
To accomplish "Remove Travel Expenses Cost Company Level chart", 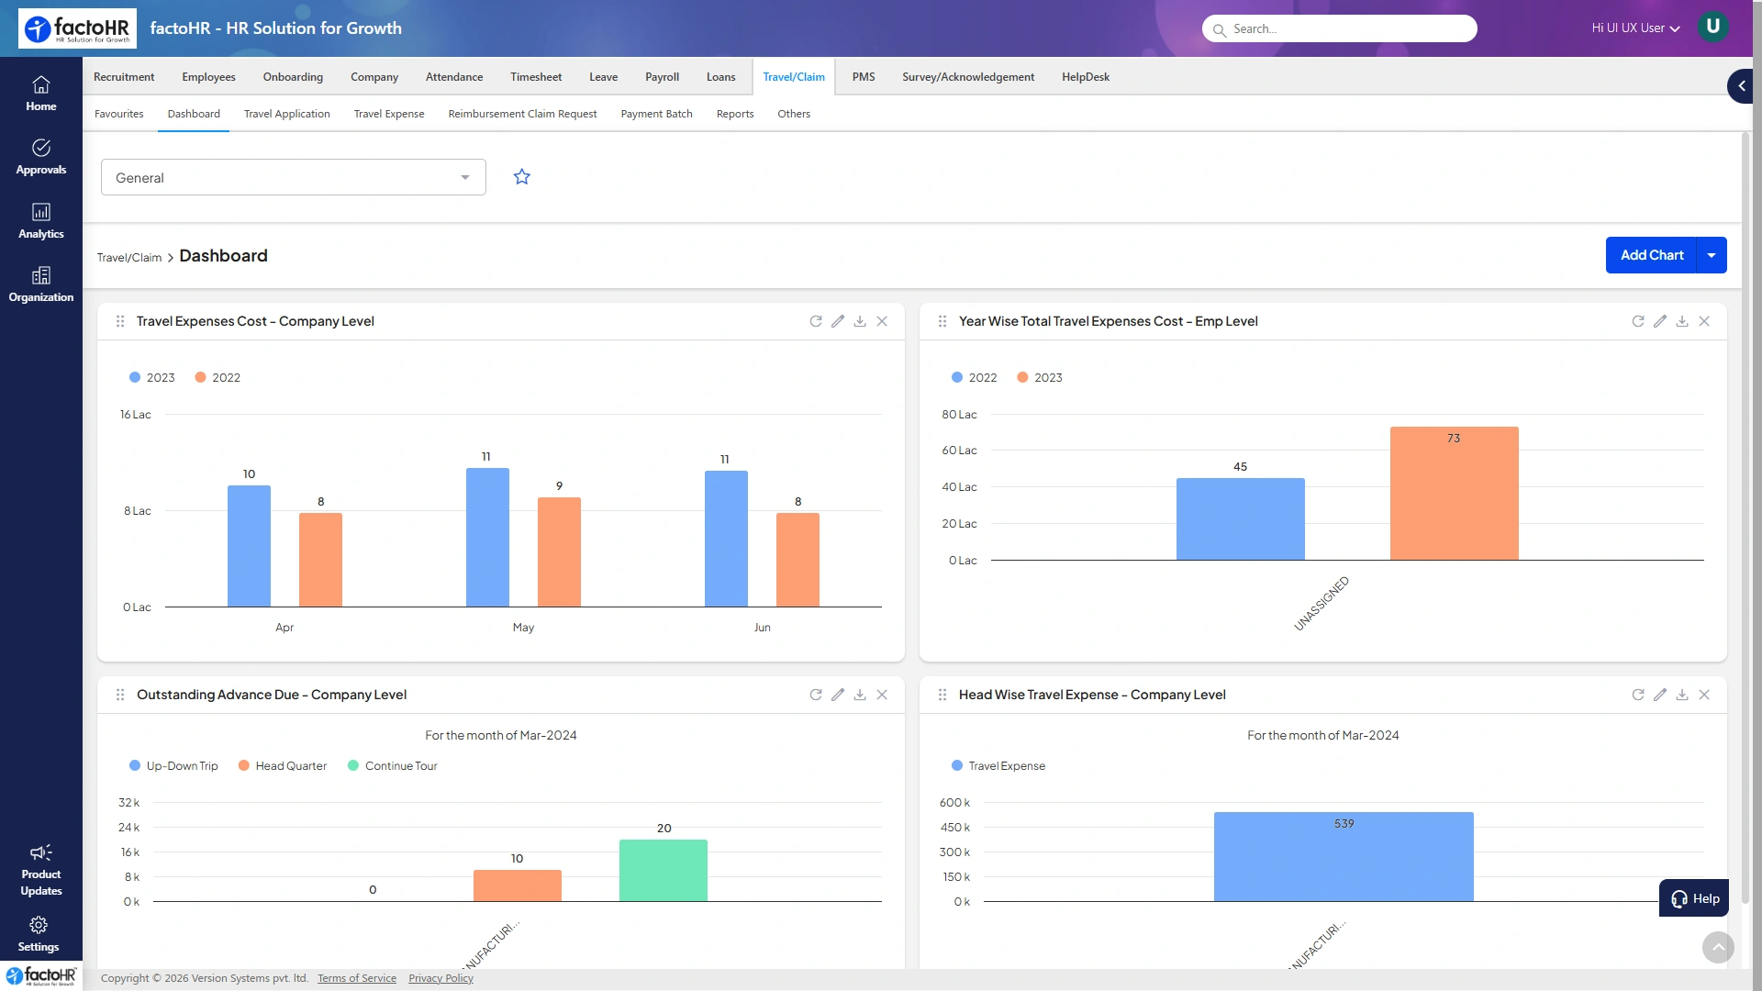I will (882, 321).
